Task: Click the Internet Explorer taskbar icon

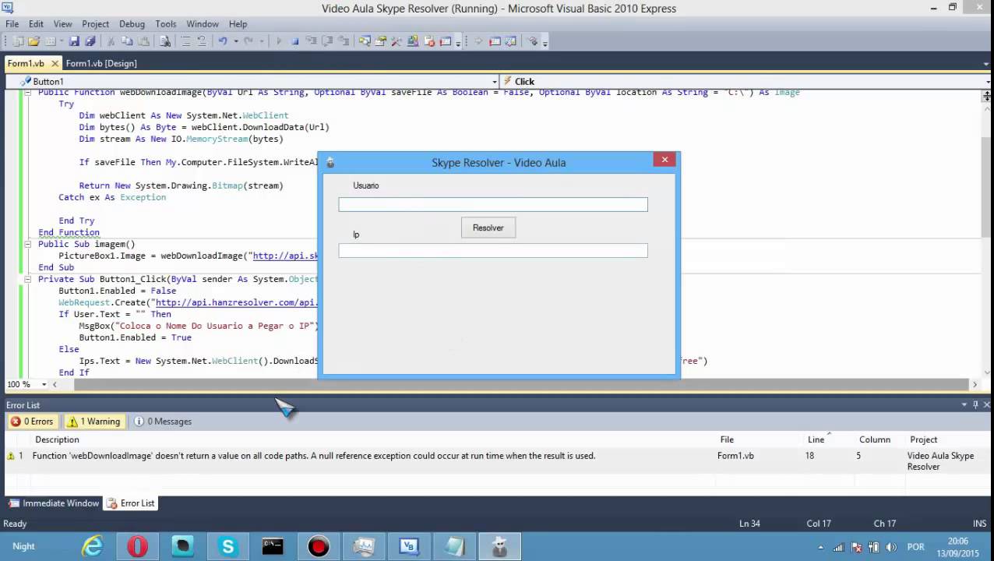Action: coord(93,546)
